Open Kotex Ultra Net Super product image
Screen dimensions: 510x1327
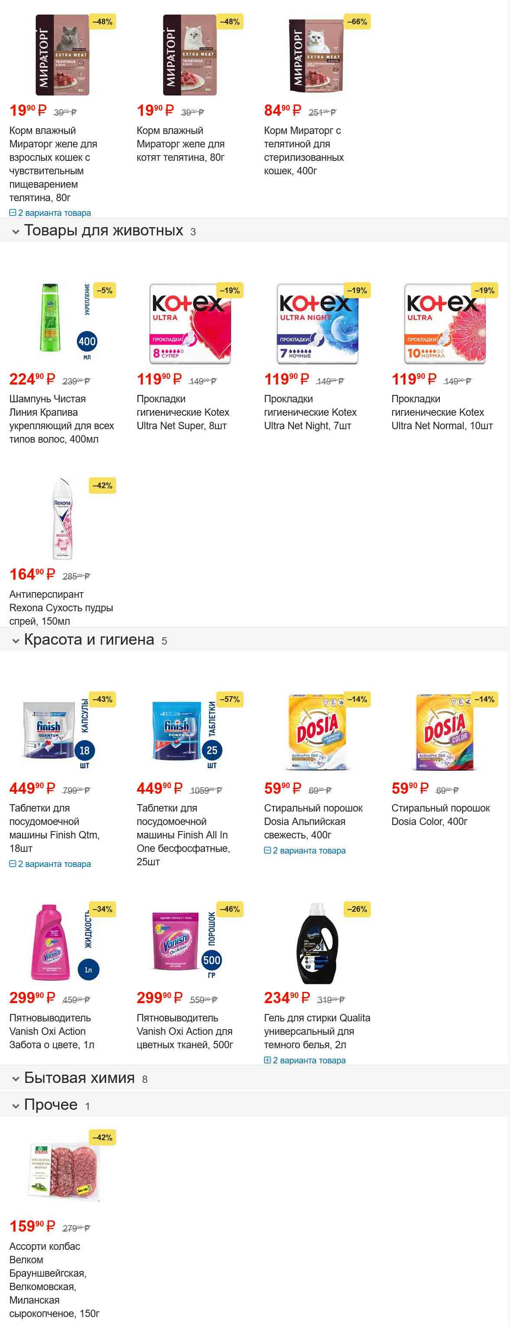(x=190, y=324)
